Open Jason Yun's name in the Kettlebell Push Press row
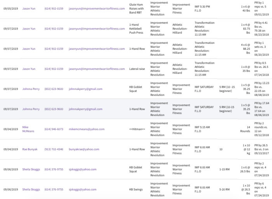The image size is (272, 199). click(29, 29)
